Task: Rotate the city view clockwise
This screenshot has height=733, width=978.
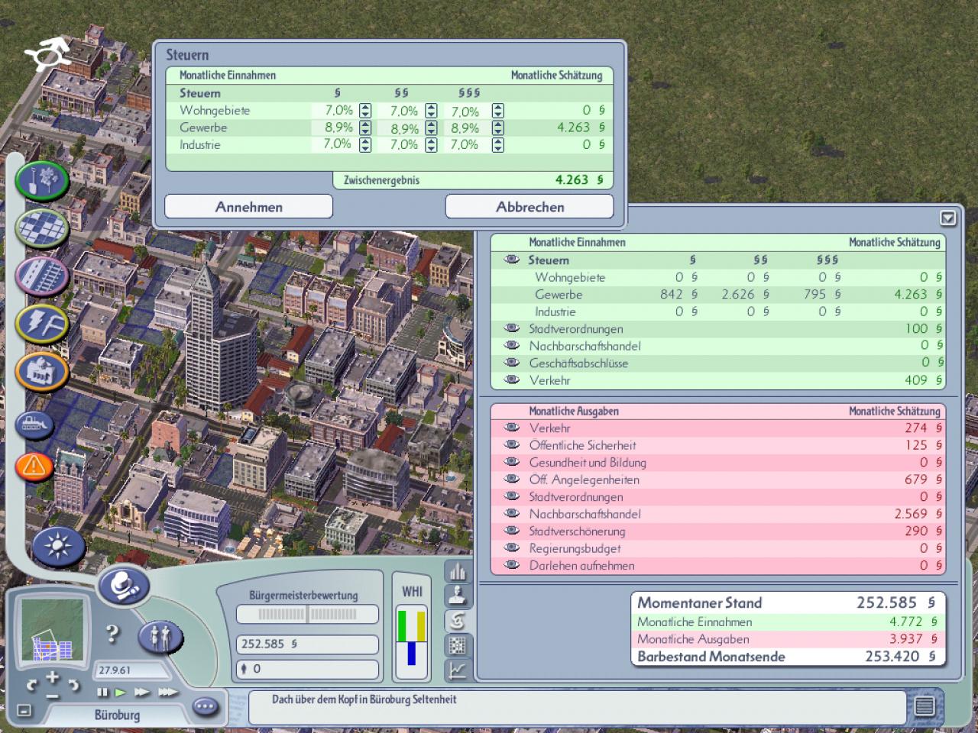Action: tap(73, 685)
